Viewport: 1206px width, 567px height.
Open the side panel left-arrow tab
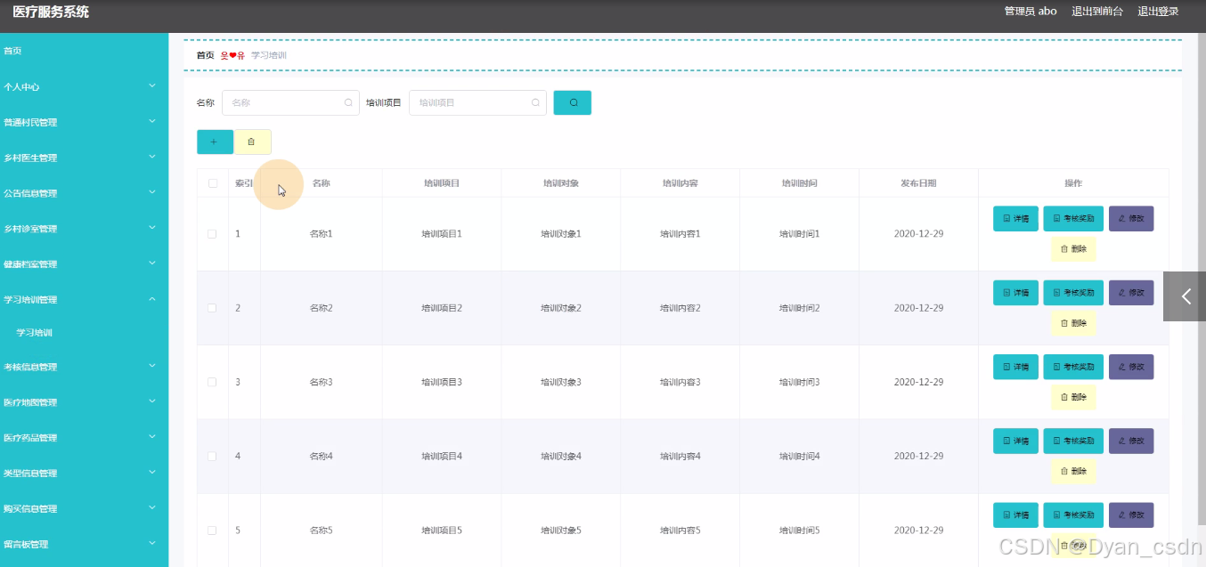coord(1185,296)
